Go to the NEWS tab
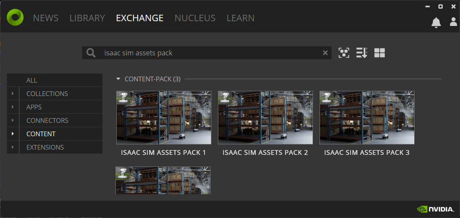The image size is (460, 218). click(x=46, y=18)
